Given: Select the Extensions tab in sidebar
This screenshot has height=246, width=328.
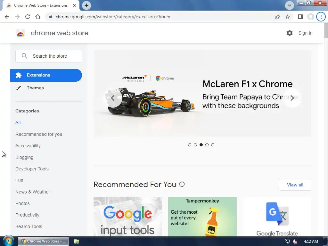Looking at the screenshot, I should (46, 75).
